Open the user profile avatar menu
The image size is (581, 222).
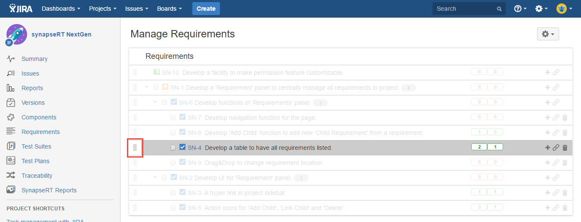(x=564, y=9)
